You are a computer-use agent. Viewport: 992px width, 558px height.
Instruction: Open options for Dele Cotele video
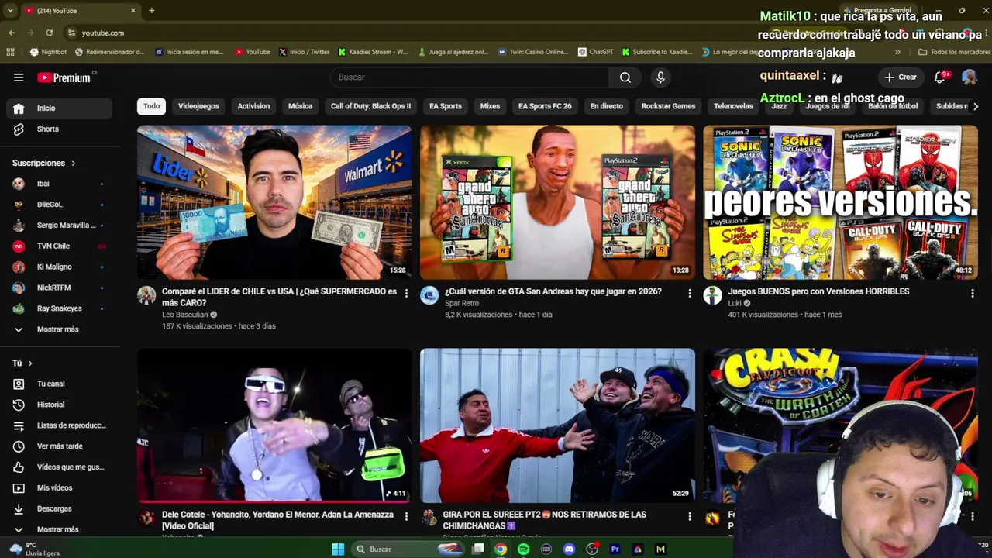point(406,516)
